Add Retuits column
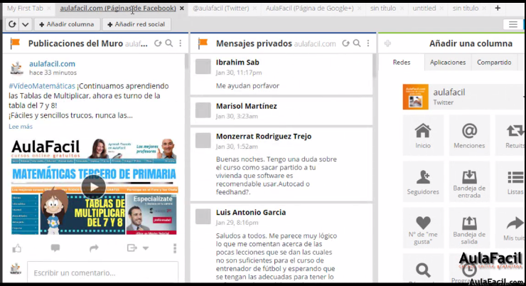Viewport: 526px width, 286px height. click(510, 135)
